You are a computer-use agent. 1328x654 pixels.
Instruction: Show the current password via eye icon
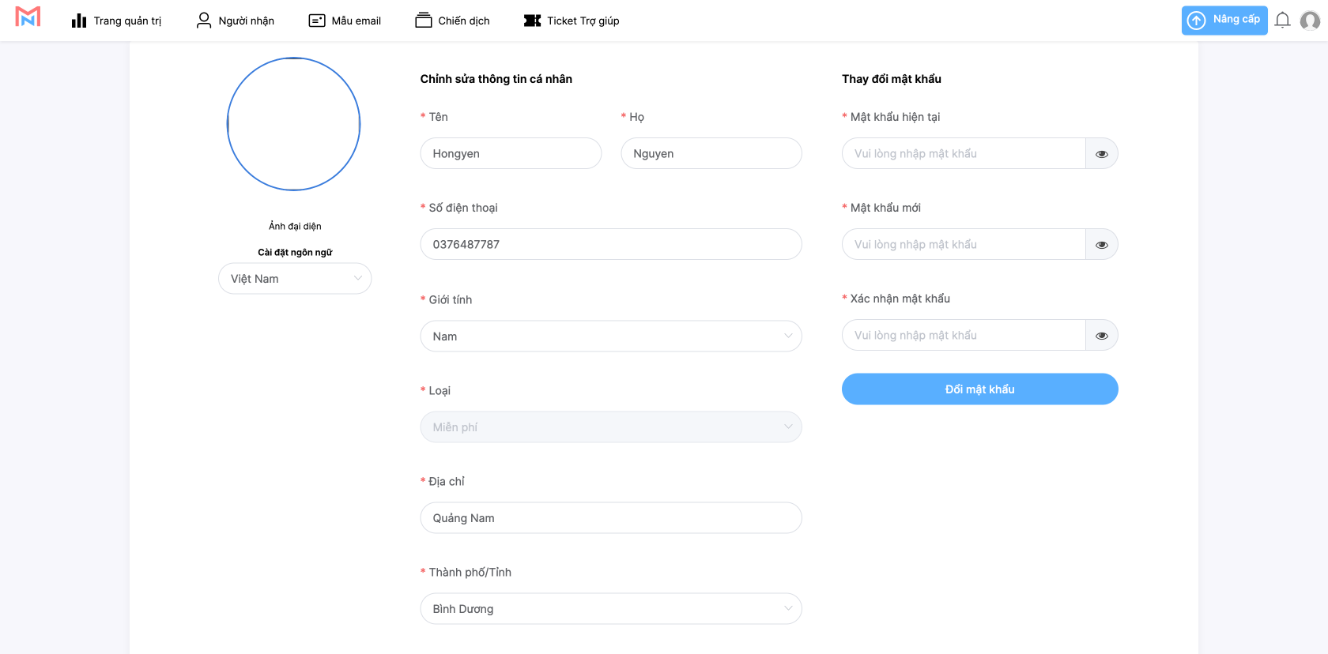pyautogui.click(x=1101, y=154)
